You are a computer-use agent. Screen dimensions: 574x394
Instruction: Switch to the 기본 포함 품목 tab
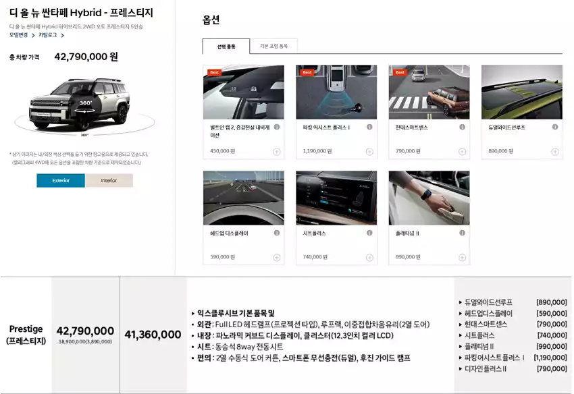click(x=273, y=46)
